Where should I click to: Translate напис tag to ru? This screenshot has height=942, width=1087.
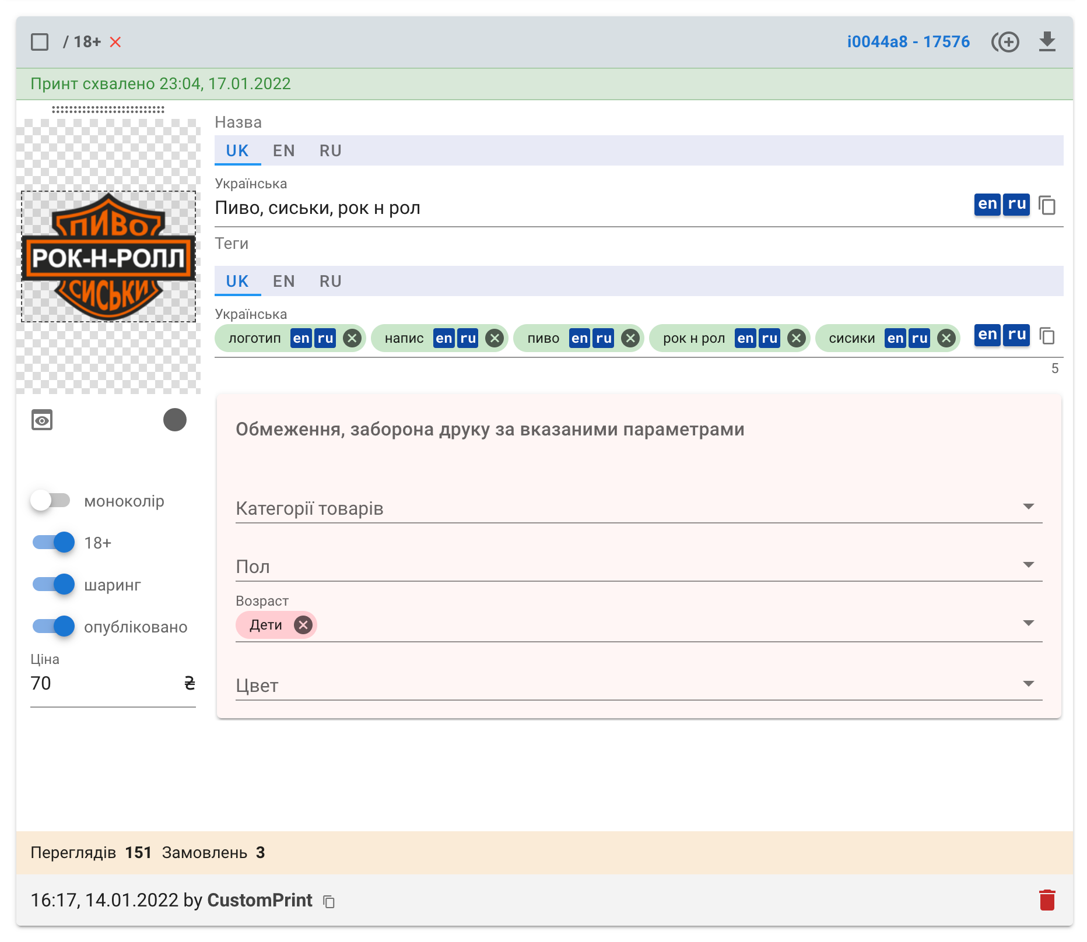click(468, 338)
